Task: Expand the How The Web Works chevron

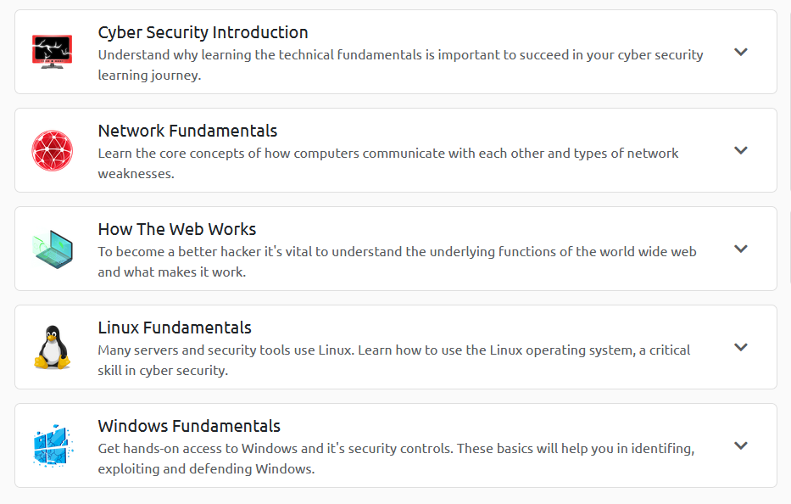Action: click(741, 249)
